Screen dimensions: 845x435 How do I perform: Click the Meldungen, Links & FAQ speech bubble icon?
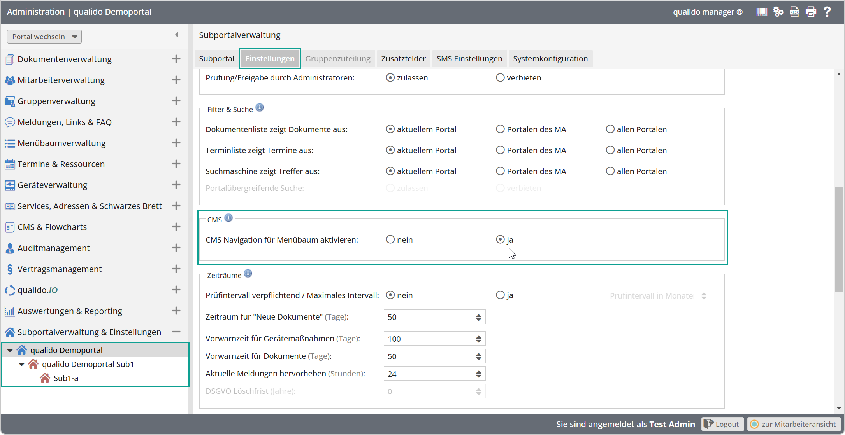(x=10, y=122)
